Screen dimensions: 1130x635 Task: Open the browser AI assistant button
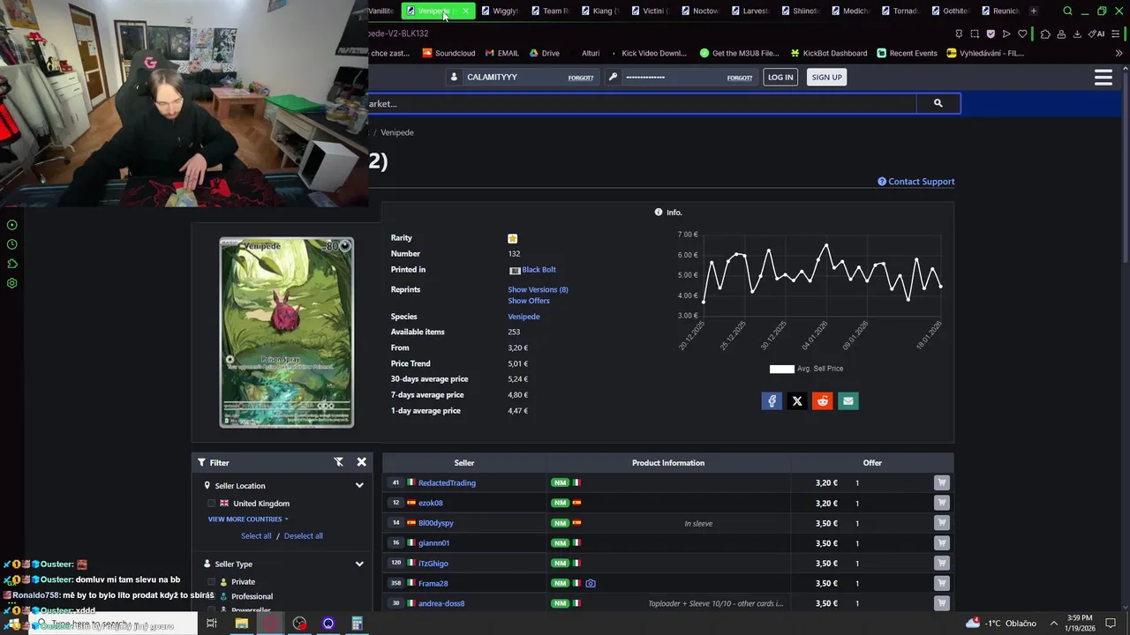tap(1097, 34)
